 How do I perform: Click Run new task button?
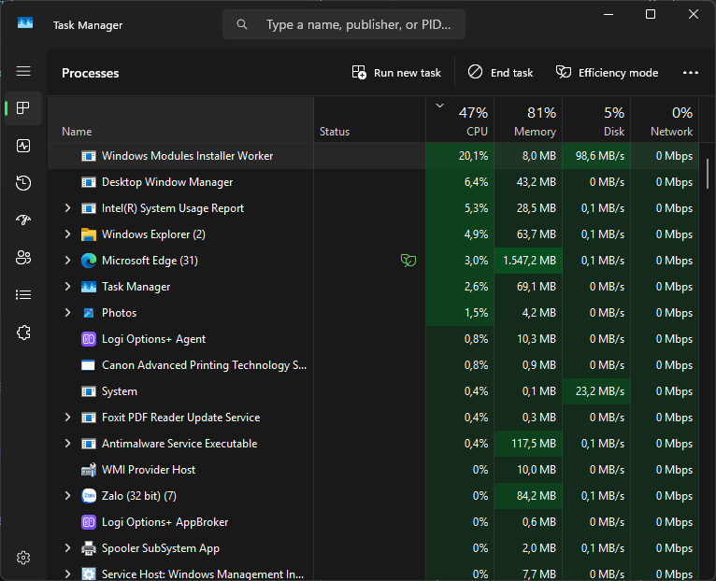(x=396, y=73)
